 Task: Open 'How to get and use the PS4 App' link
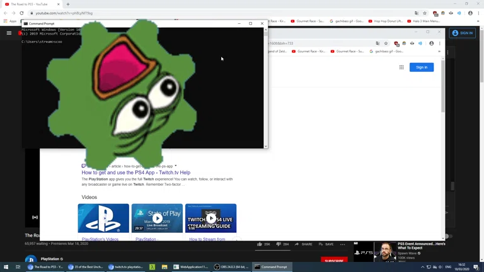(x=135, y=173)
